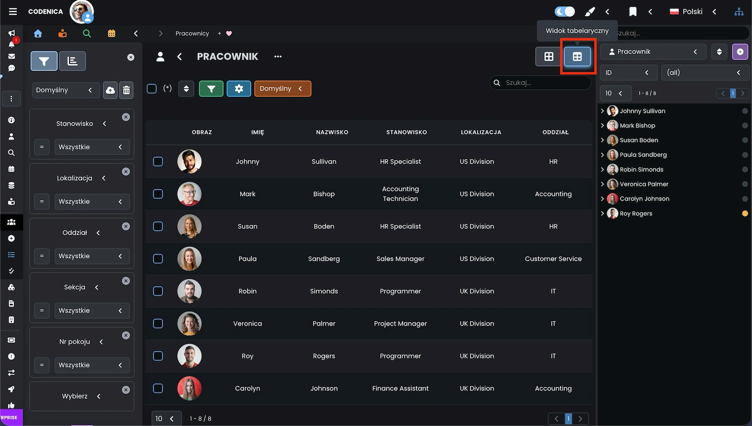Open the calendar icon in top toolbar

pyautogui.click(x=111, y=33)
